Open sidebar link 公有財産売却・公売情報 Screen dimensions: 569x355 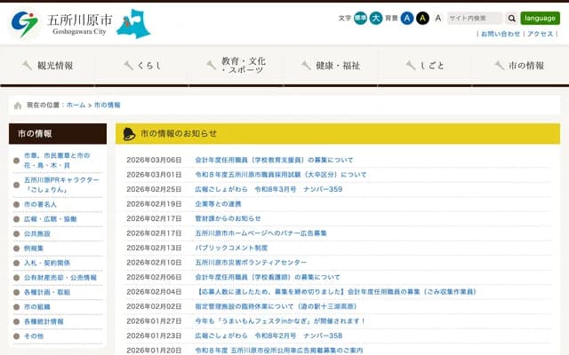coord(60,278)
